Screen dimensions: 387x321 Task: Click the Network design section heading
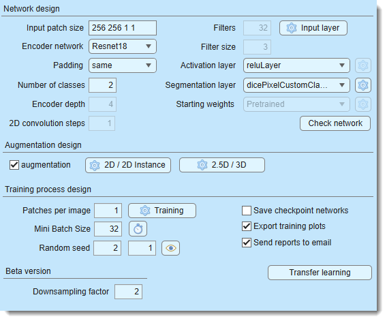click(x=31, y=9)
